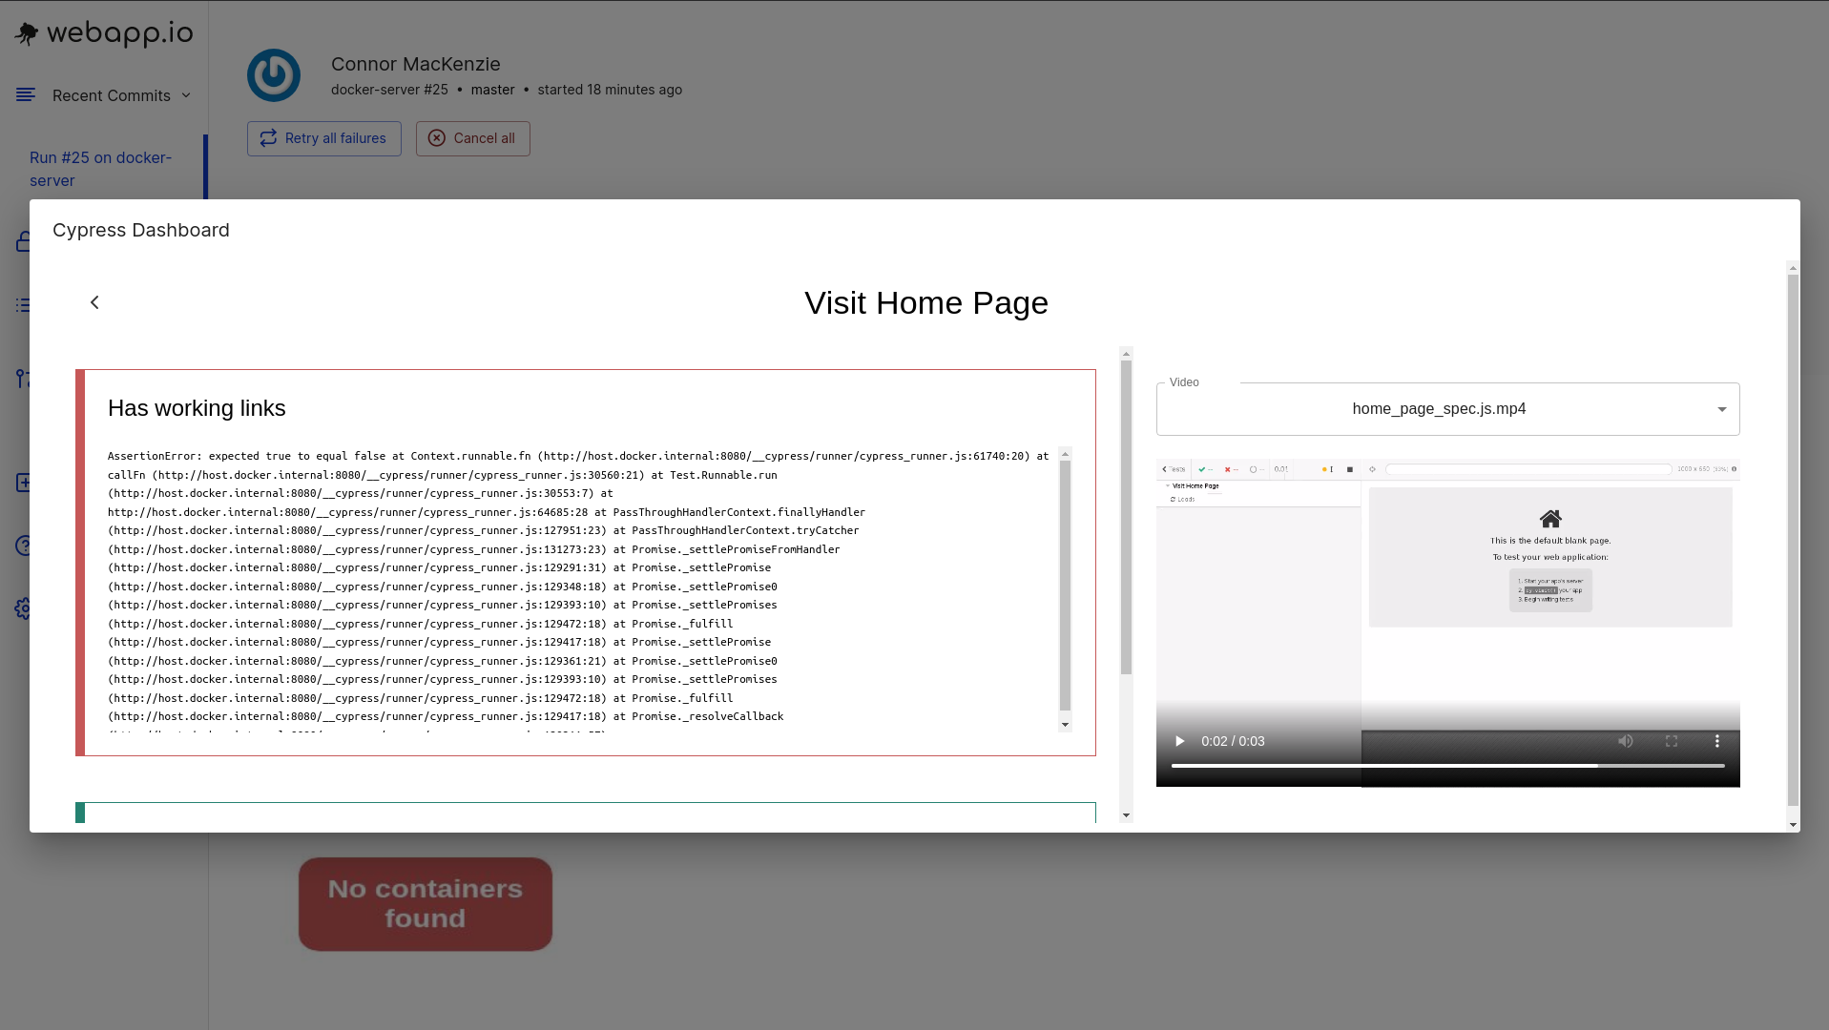Click the Retry all failures button

[324, 138]
